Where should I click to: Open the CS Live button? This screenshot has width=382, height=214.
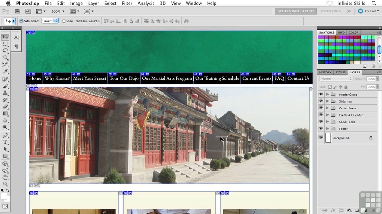point(369,11)
